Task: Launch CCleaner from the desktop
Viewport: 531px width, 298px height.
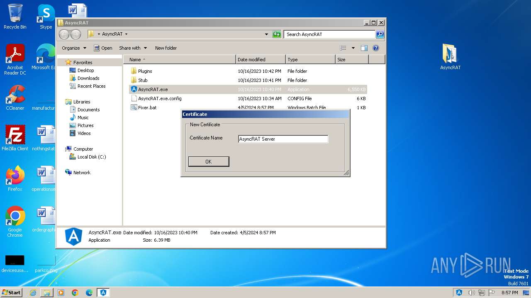Action: tap(15, 98)
